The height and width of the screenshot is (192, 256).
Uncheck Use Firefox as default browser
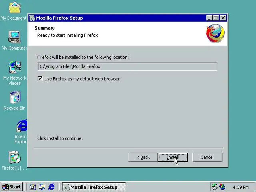click(x=40, y=79)
